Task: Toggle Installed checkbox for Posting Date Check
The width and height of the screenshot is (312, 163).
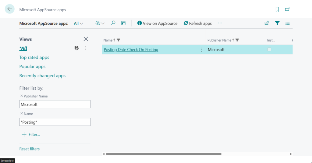Action: pyautogui.click(x=269, y=49)
